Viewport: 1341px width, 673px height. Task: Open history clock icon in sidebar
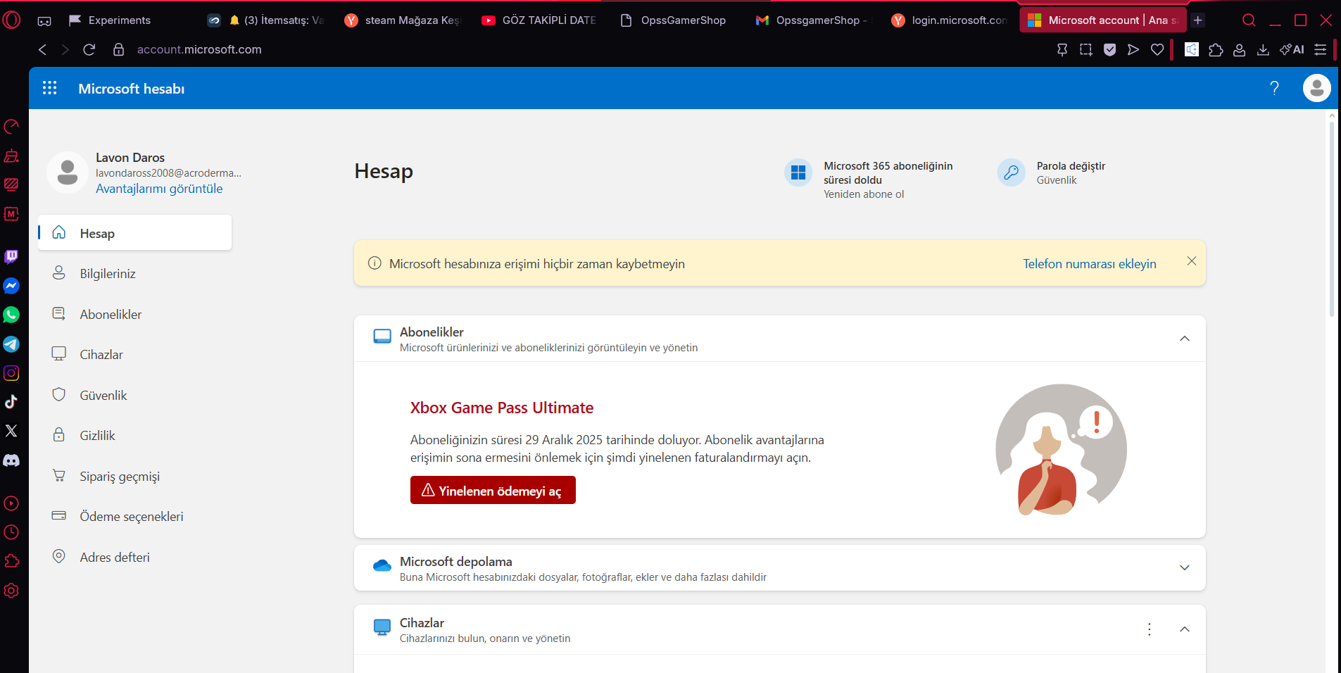point(11,532)
